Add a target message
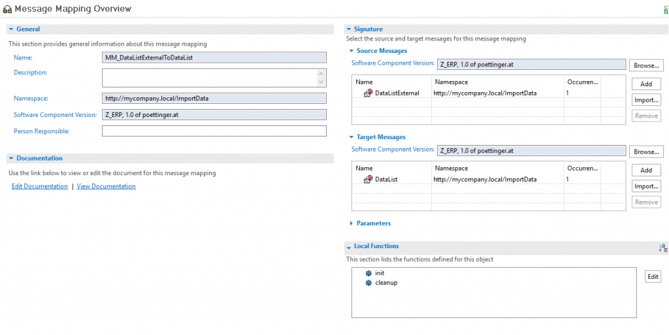Screen dimensions: 669x335 [x=646, y=170]
